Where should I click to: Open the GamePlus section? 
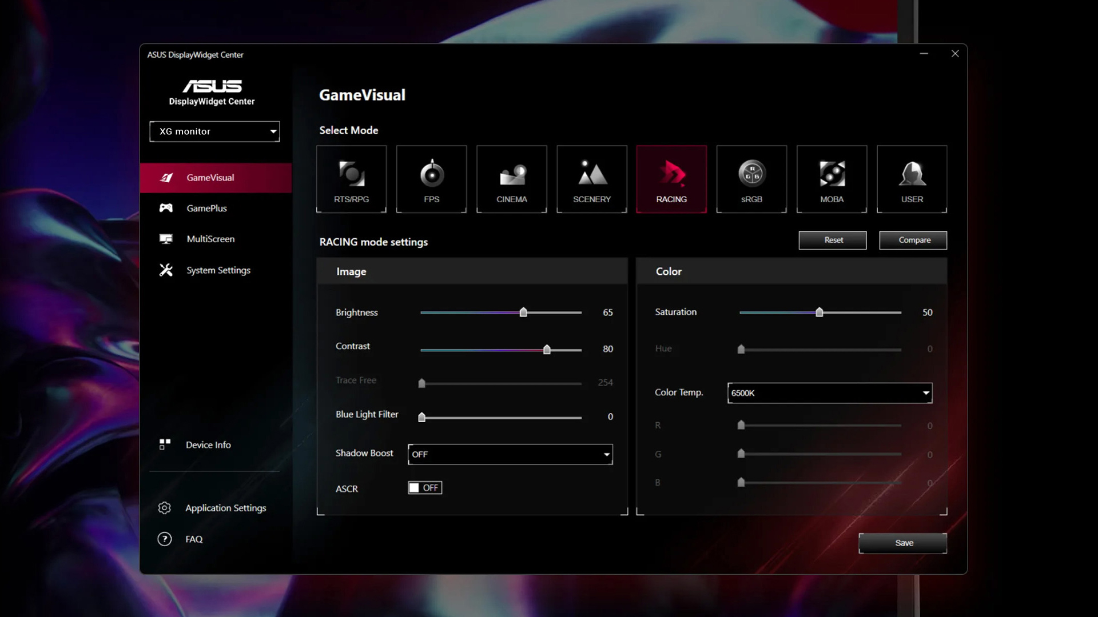point(206,208)
